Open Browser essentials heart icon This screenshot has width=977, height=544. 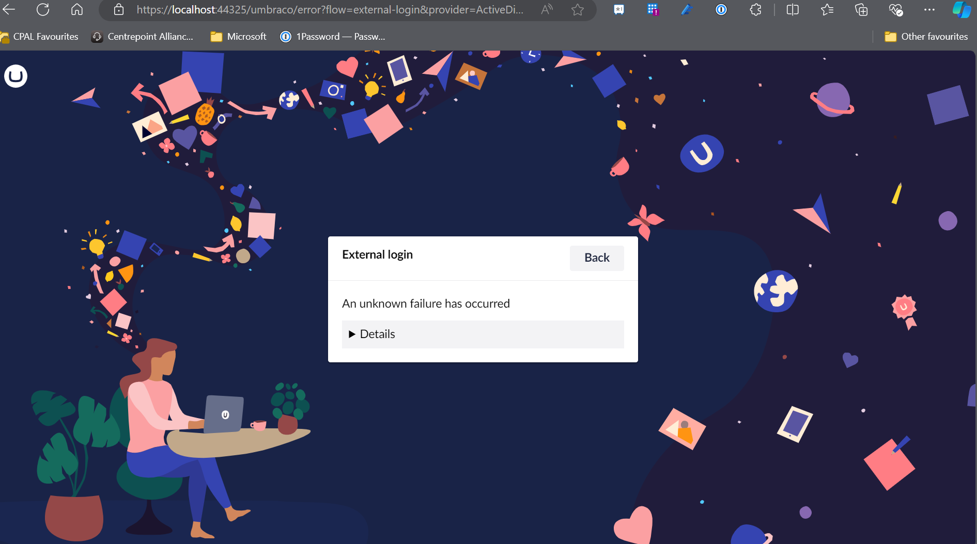click(895, 9)
